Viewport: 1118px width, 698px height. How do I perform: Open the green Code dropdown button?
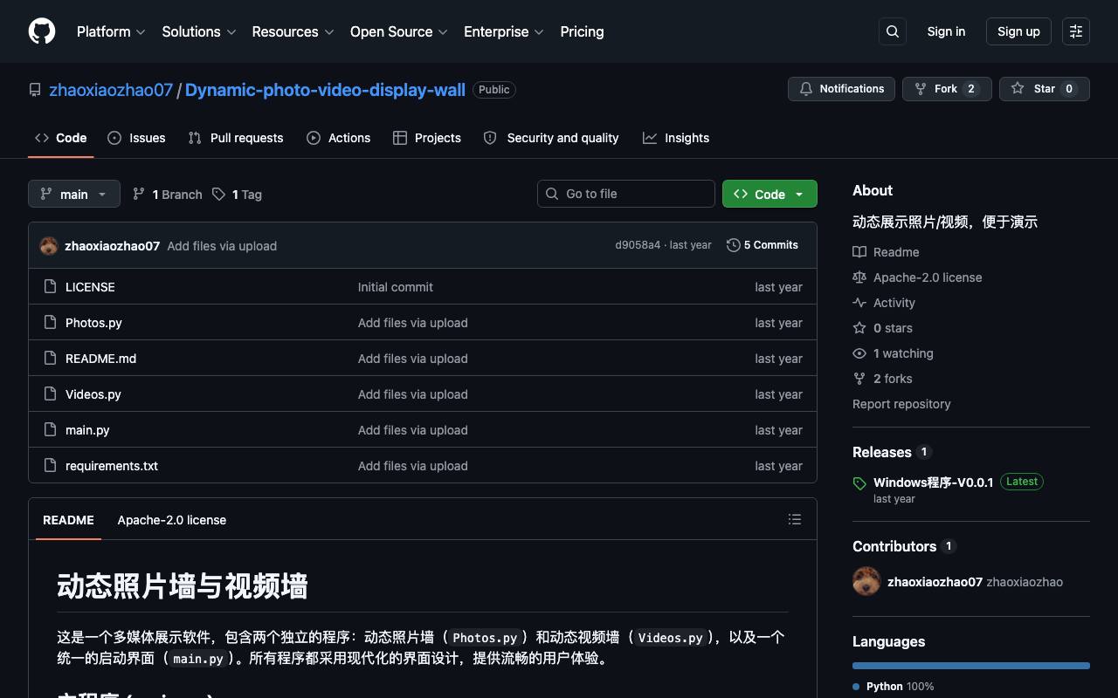coord(769,194)
